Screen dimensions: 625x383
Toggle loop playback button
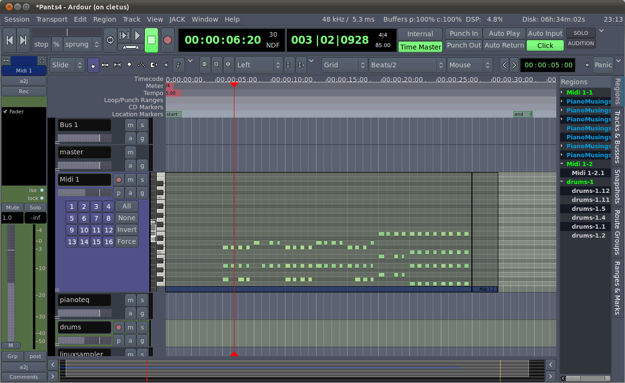click(x=110, y=40)
